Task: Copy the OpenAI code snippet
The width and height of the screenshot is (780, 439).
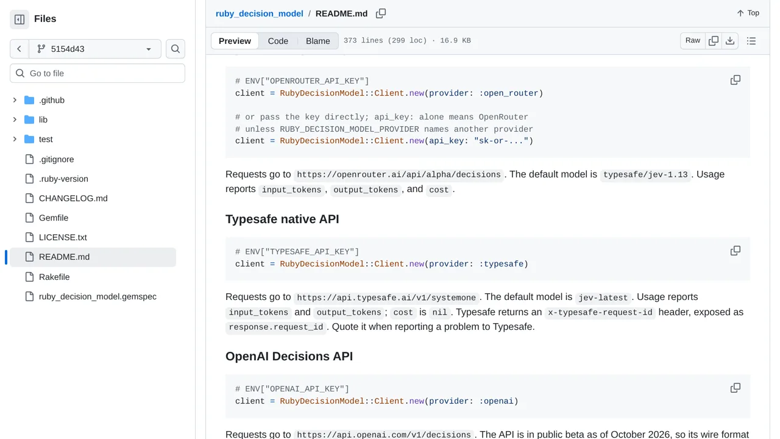Action: coord(736,388)
